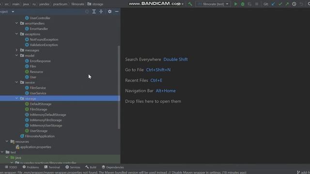Collapse the test folder
Viewport: 310px width, 174px height.
point(2,152)
